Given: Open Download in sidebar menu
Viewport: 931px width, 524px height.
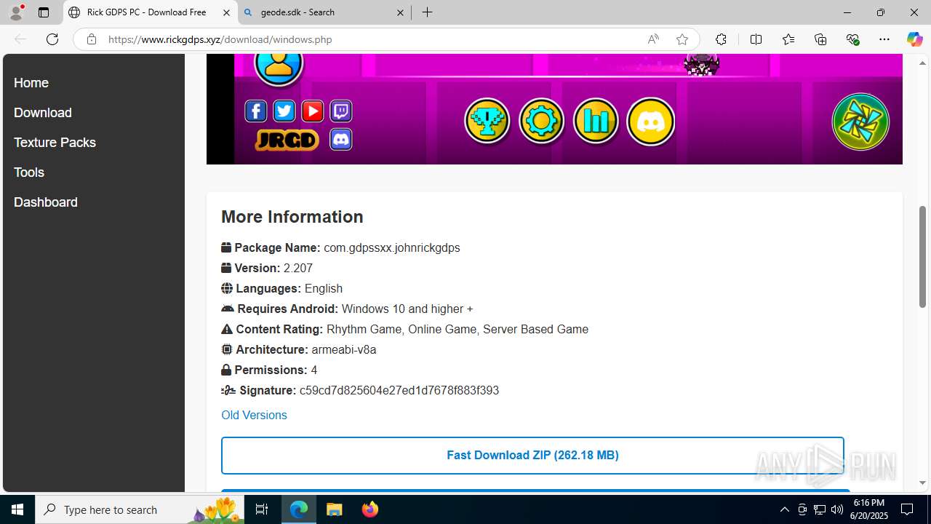Looking at the screenshot, I should coord(43,113).
